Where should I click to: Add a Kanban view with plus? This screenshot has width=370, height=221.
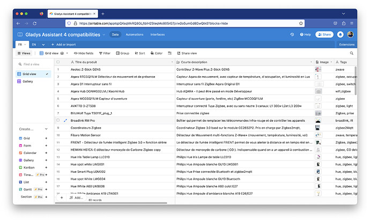point(46,168)
